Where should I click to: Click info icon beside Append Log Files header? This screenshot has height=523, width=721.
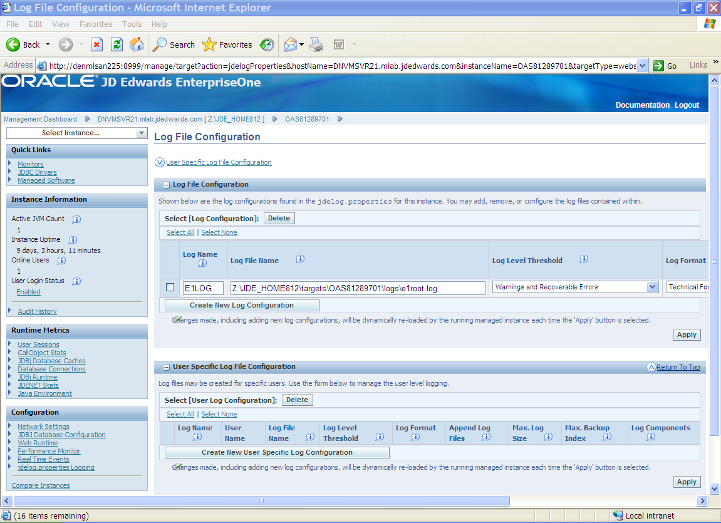[x=487, y=437]
